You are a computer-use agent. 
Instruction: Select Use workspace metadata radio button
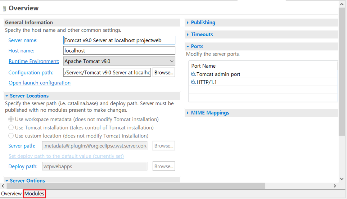click(x=11, y=119)
